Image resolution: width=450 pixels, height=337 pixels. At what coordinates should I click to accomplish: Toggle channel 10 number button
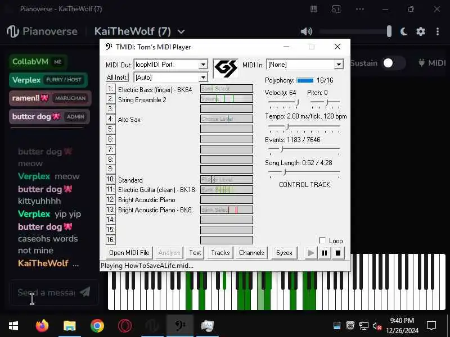(110, 179)
